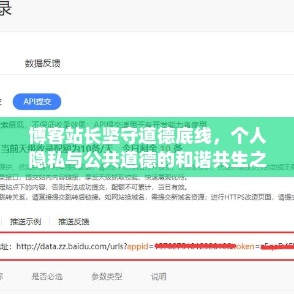The width and height of the screenshot is (294, 294).
Task: Click the line mentioning 进行HTTPS改造页面
Action: point(147,197)
